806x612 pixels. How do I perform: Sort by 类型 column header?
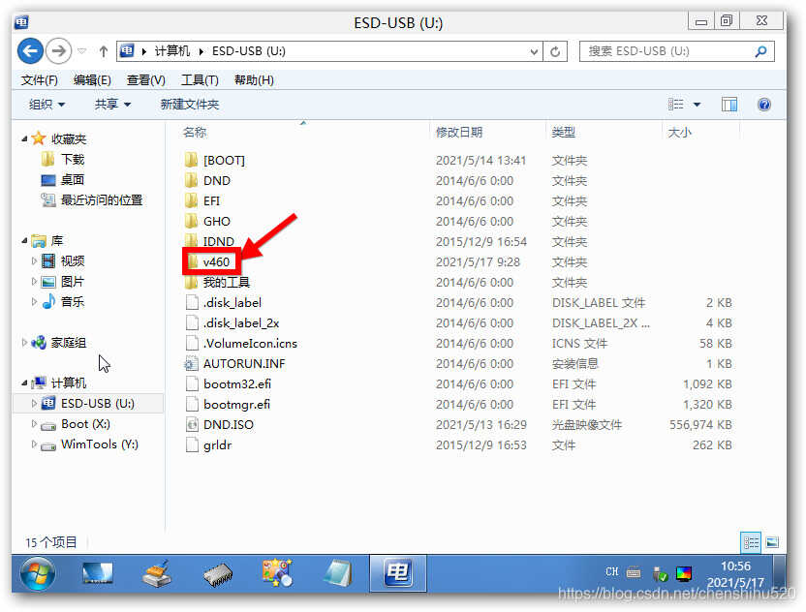564,133
